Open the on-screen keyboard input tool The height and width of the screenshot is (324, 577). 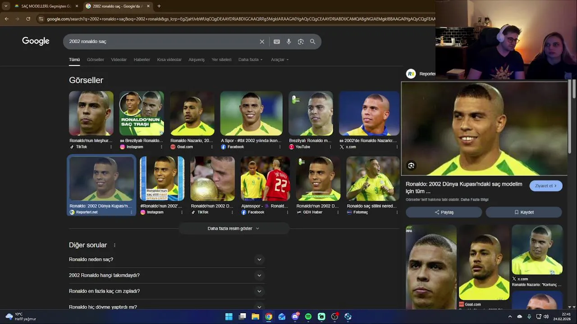277,41
